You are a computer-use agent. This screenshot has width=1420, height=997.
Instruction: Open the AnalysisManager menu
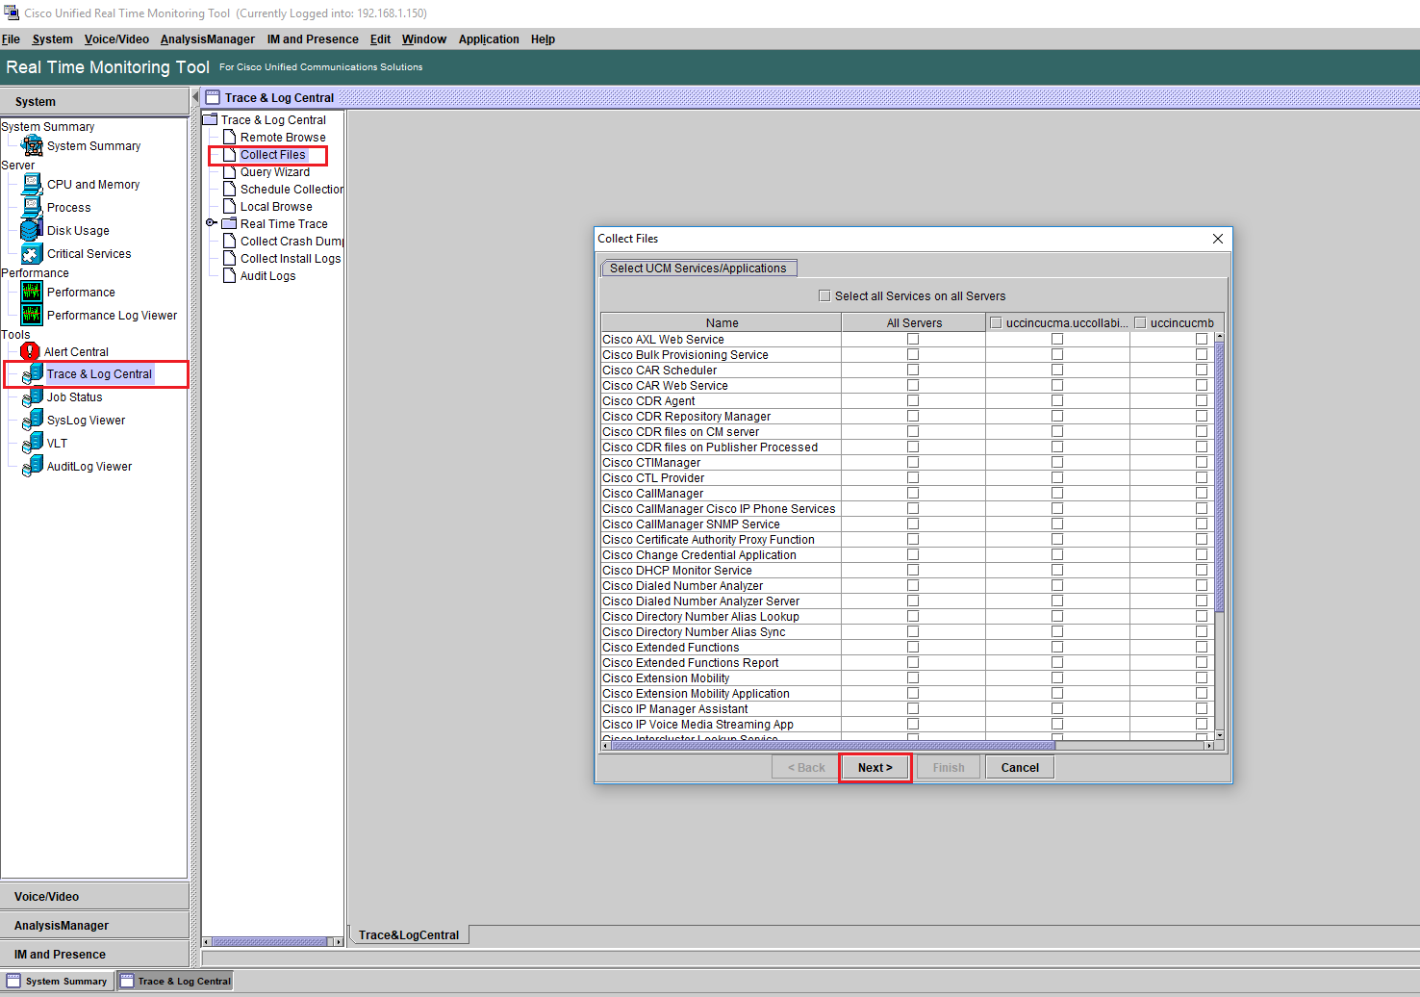[x=207, y=39]
